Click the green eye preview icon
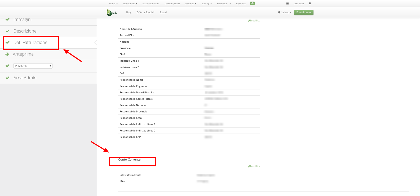The width and height of the screenshot is (420, 196). (252, 3)
